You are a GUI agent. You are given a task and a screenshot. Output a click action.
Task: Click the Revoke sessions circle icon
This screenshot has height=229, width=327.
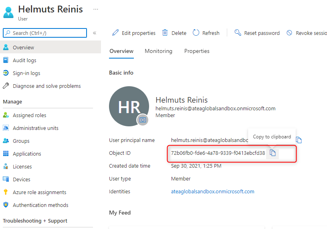coord(289,32)
